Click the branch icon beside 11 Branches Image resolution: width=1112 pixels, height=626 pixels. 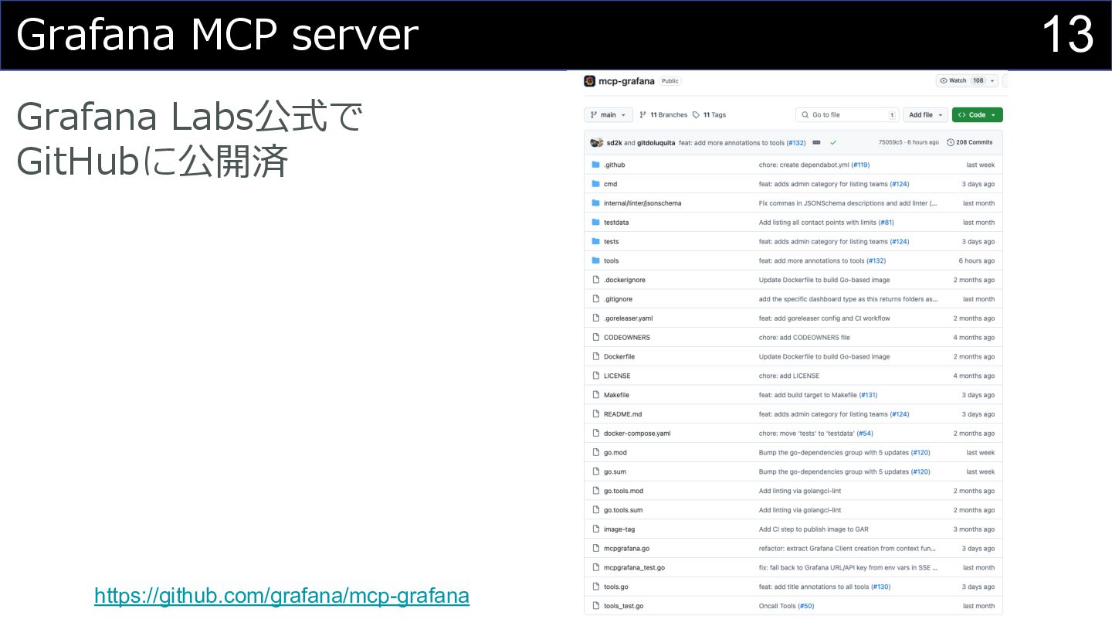point(643,115)
